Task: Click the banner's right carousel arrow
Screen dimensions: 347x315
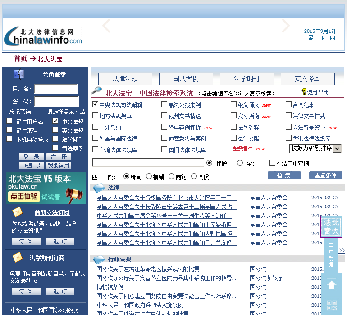Action: [x=286, y=26]
